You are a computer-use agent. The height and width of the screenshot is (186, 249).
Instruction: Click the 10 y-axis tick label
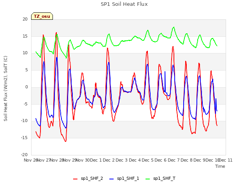click(25, 53)
